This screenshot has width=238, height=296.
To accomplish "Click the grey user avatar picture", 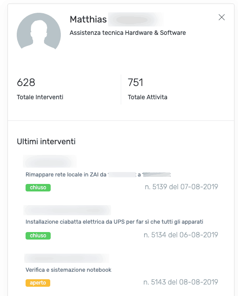I will click(x=39, y=31).
